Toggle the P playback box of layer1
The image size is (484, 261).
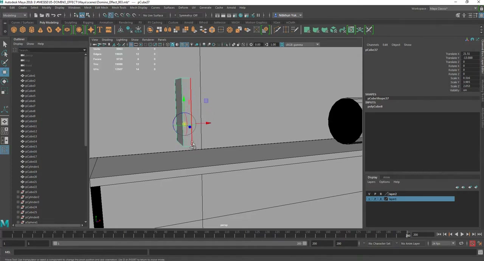pos(375,199)
